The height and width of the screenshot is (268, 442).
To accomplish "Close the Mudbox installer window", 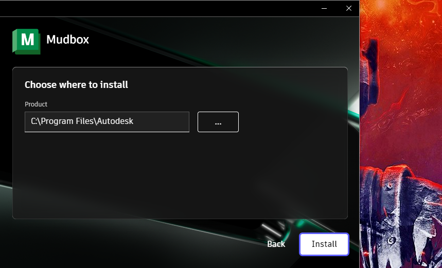I will [x=348, y=8].
